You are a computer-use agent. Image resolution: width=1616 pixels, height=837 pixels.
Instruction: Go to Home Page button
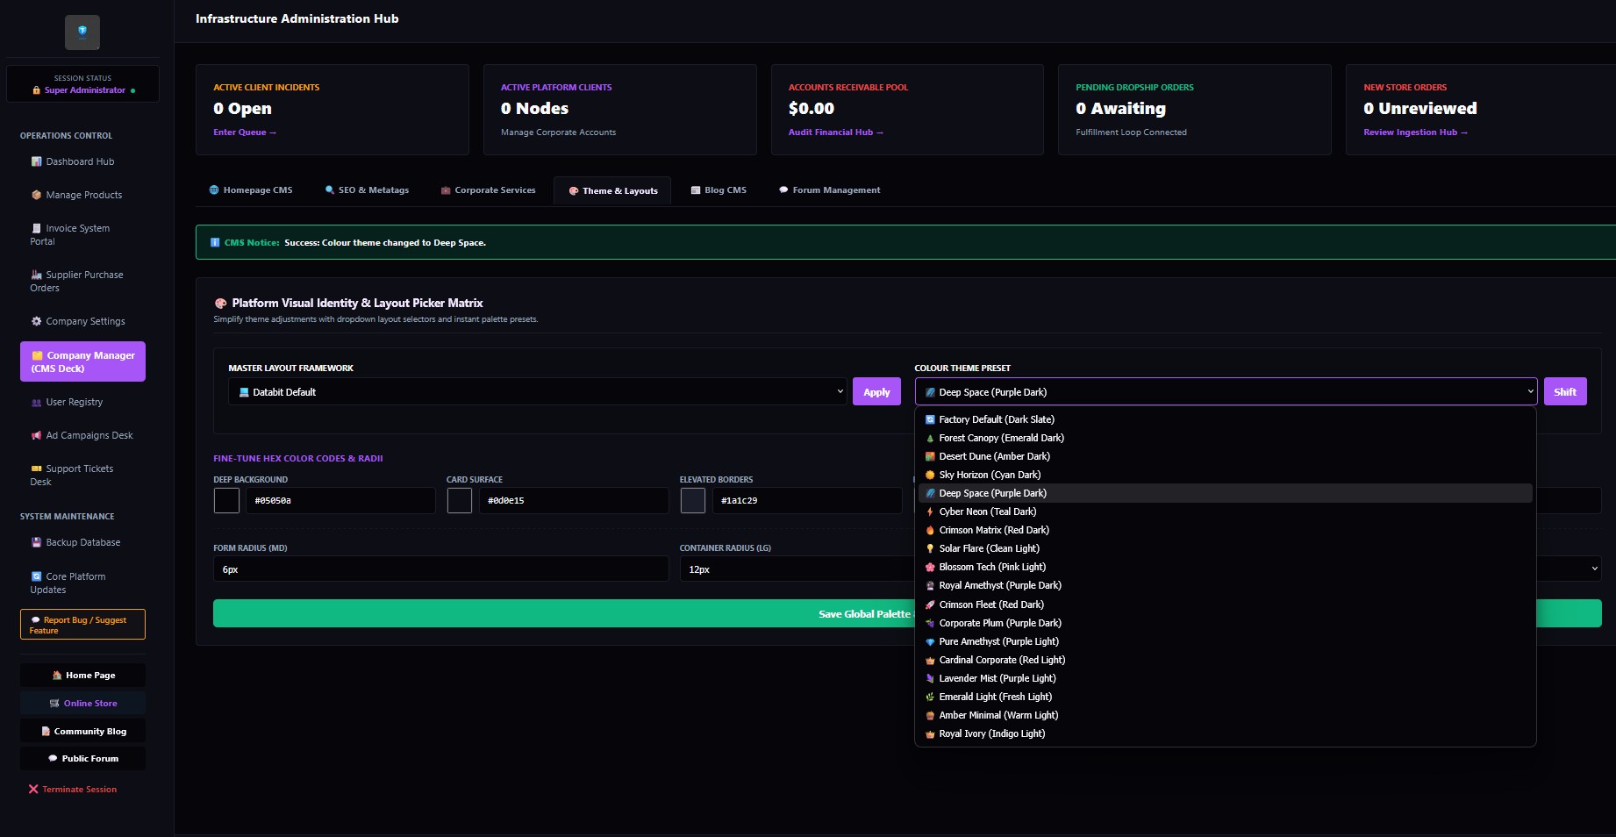82,675
